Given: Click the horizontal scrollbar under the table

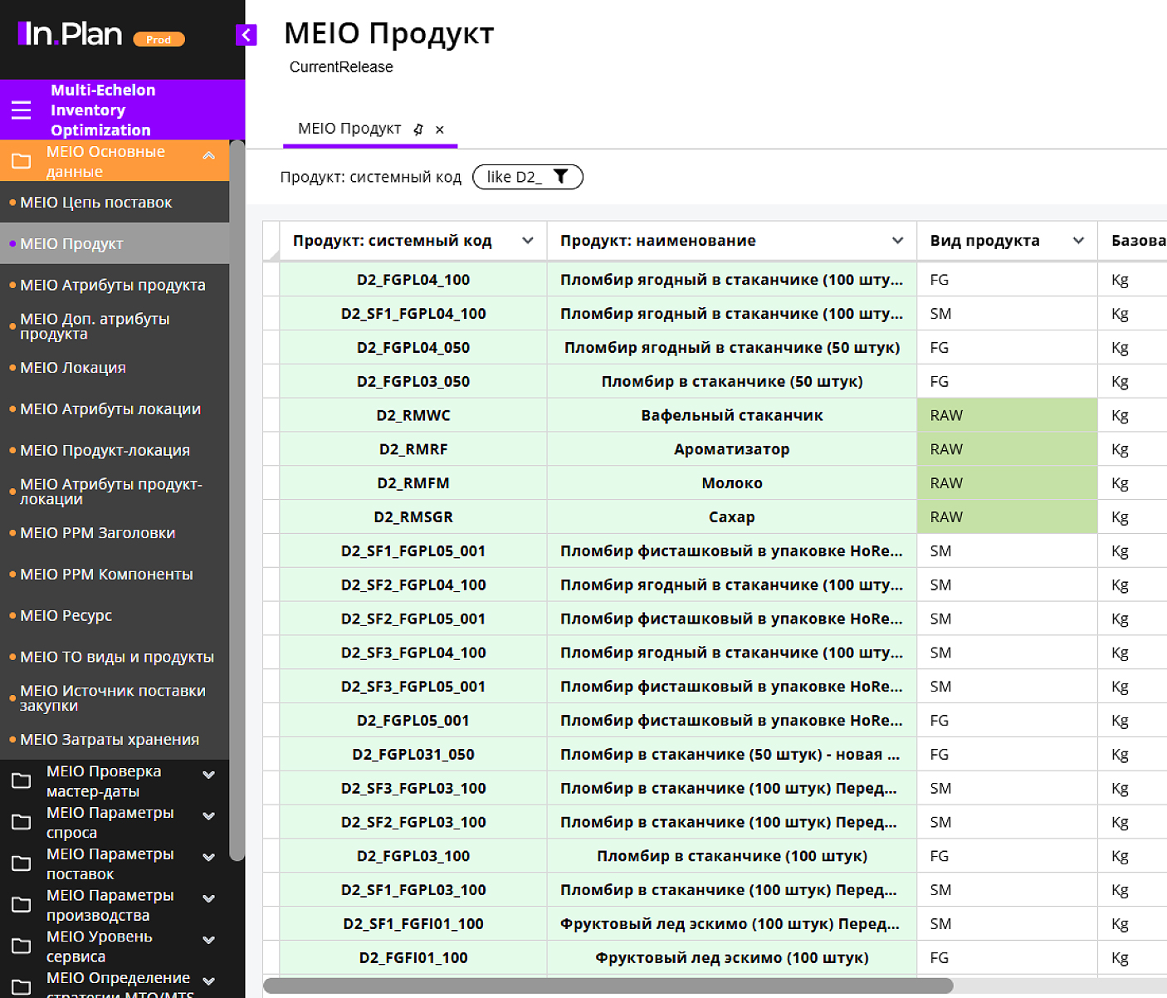Looking at the screenshot, I should click(x=608, y=986).
